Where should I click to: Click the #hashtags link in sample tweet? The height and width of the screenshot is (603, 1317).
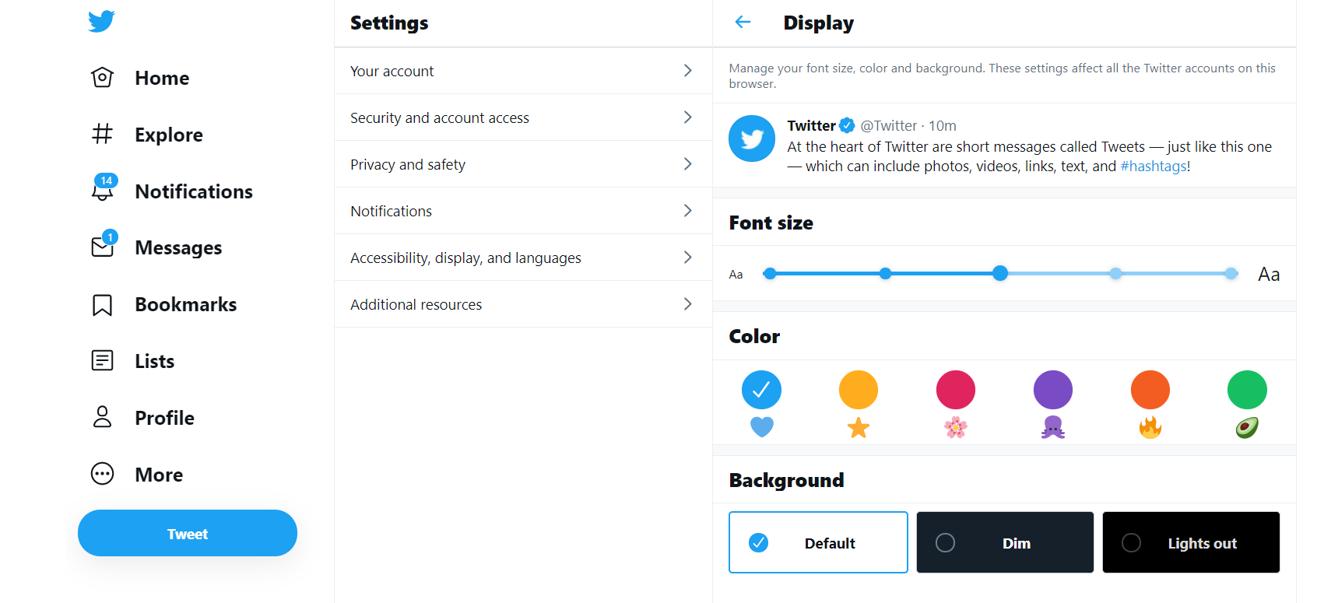pos(1153,167)
